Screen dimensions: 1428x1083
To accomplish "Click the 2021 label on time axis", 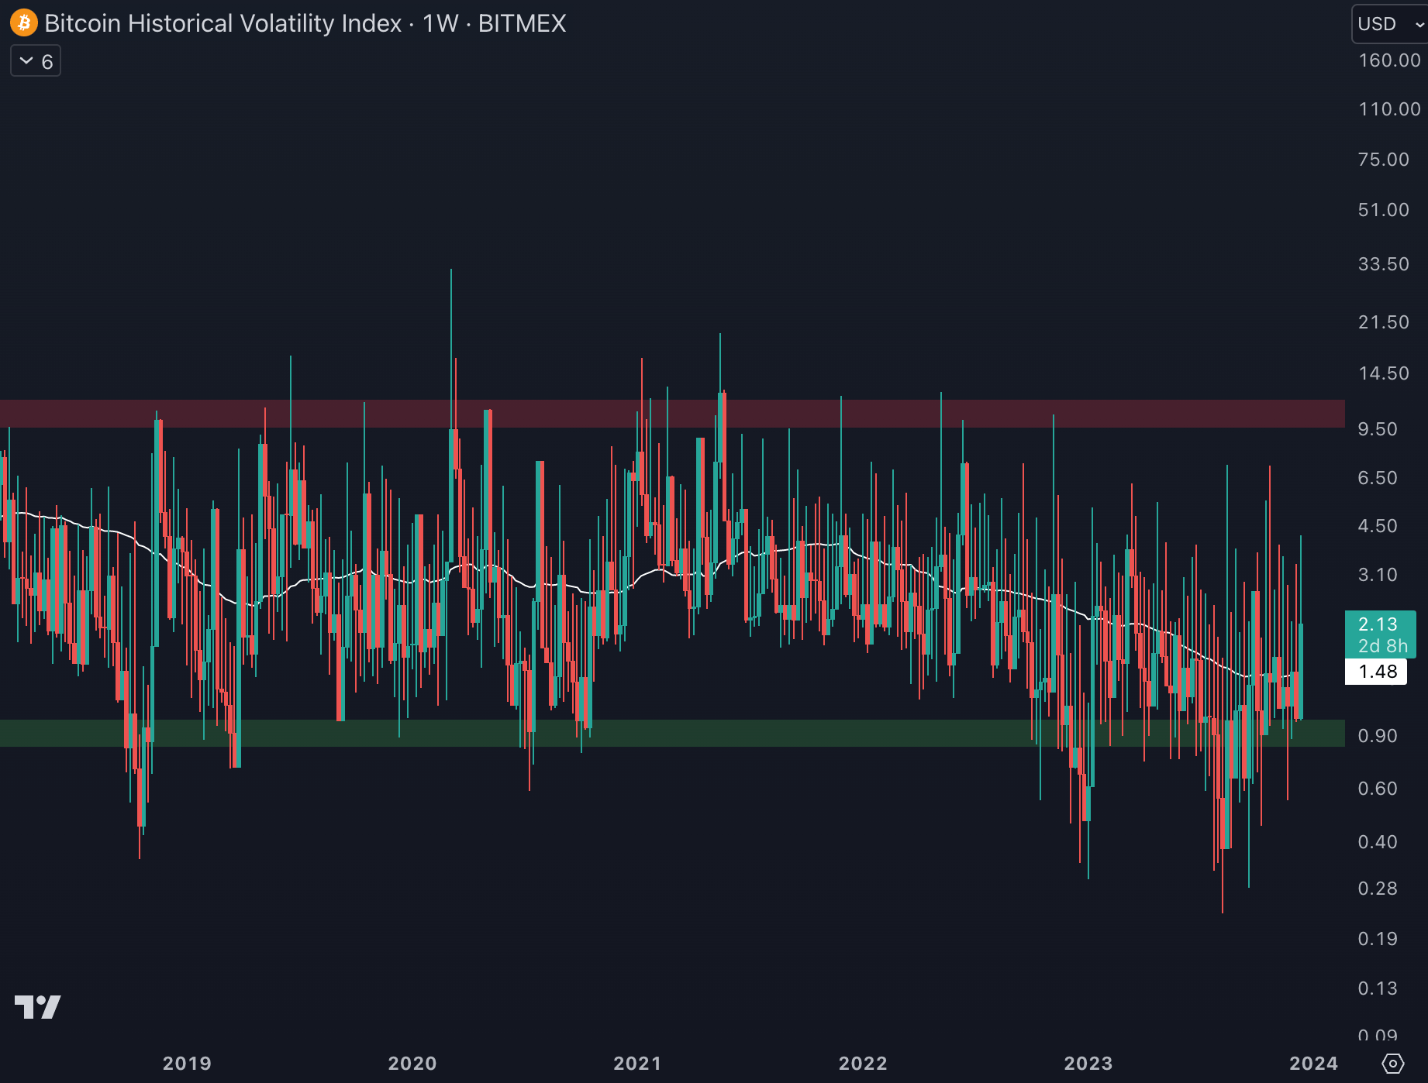I will point(637,1063).
